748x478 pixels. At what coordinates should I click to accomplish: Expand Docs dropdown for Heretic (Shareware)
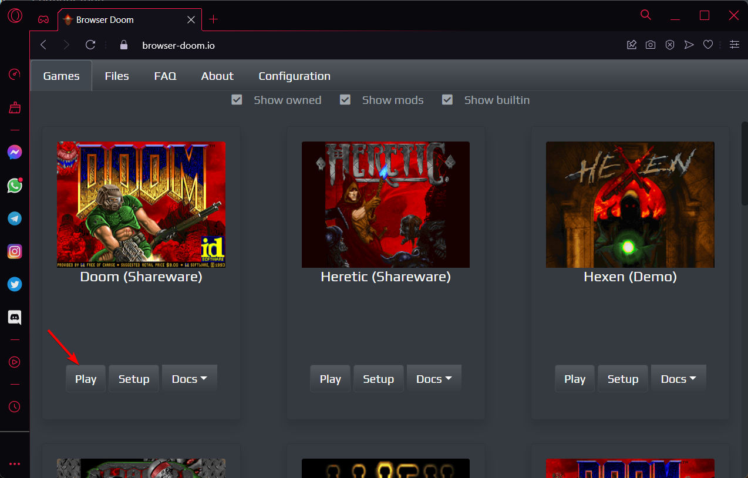(434, 379)
